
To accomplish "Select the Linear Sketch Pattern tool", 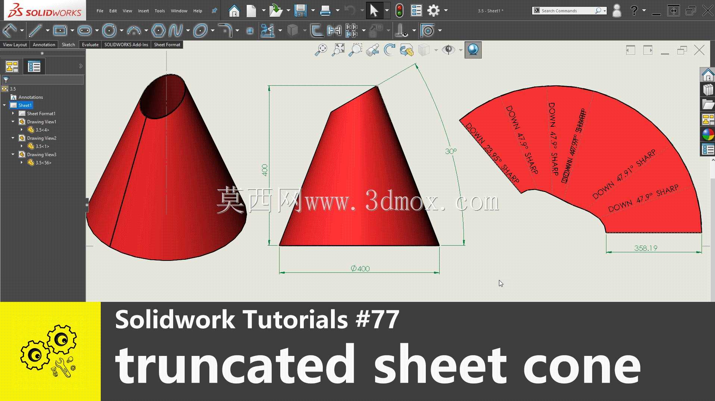I will tap(352, 31).
